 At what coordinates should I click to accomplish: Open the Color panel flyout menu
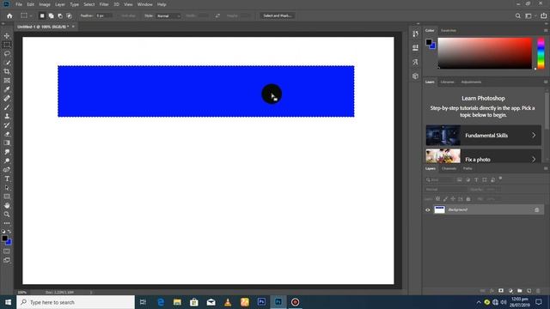click(546, 31)
